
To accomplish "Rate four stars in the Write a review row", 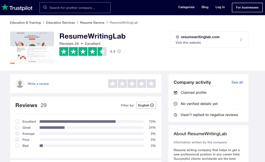I will pyautogui.click(x=141, y=84).
